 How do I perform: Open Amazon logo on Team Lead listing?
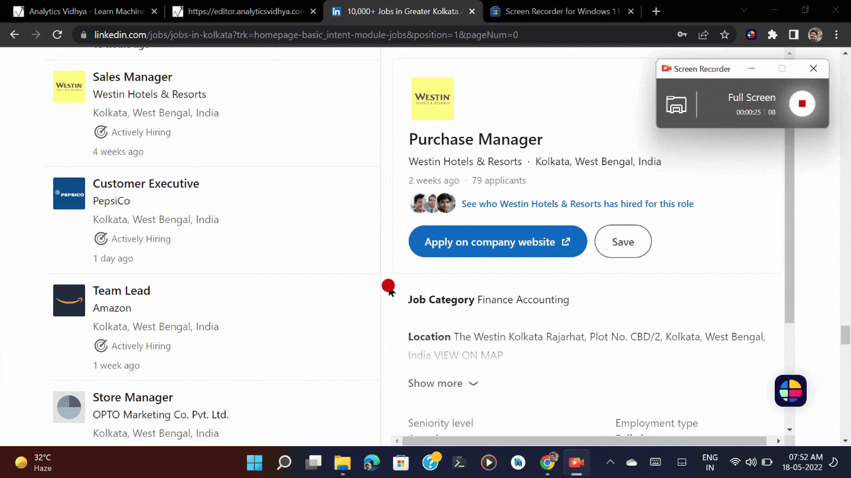click(x=69, y=300)
